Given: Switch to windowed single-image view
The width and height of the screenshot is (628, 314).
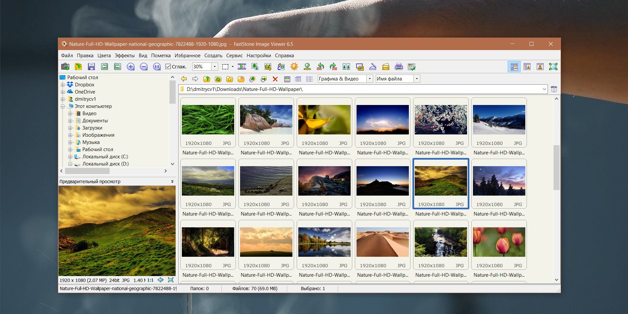Looking at the screenshot, I should pos(540,67).
